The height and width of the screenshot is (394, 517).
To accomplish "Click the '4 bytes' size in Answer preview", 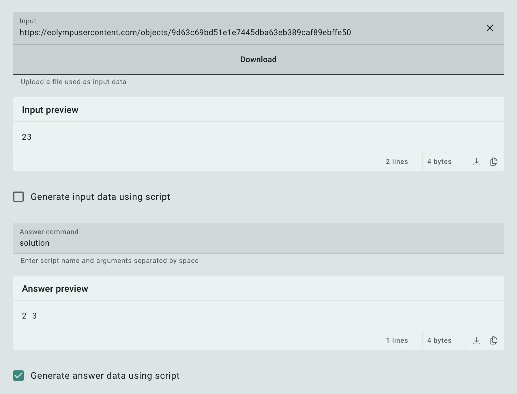I will pyautogui.click(x=439, y=340).
